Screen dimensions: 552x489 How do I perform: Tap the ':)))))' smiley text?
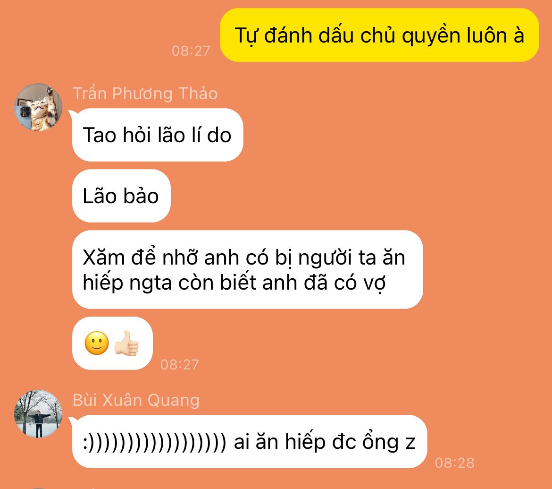tap(154, 442)
